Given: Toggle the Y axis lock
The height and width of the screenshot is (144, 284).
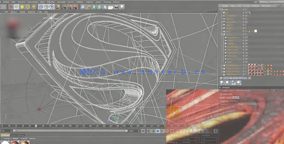Looking at the screenshot, I should coord(46,7).
